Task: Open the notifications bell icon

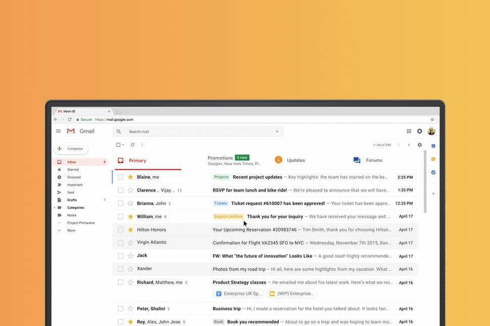Action: (x=419, y=131)
